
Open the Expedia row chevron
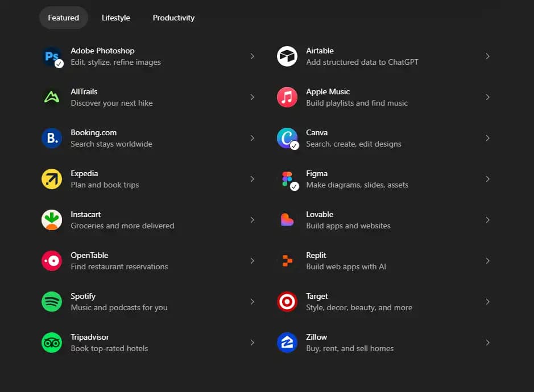click(x=252, y=178)
